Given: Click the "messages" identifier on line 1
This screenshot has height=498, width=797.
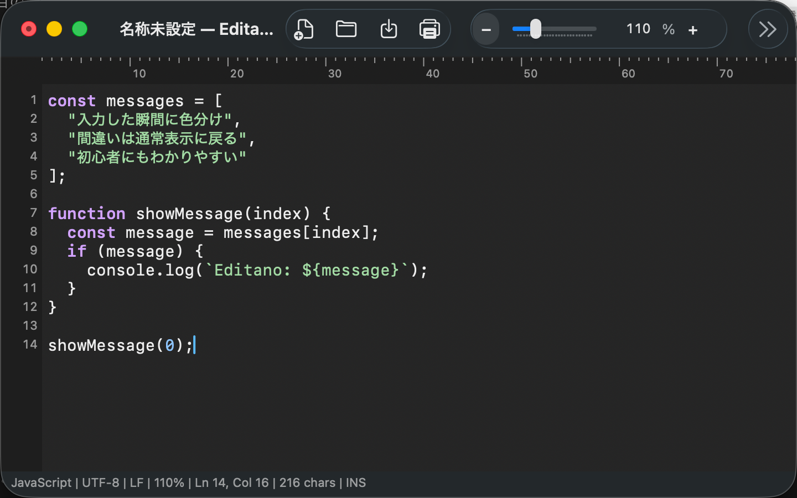Looking at the screenshot, I should tap(145, 101).
